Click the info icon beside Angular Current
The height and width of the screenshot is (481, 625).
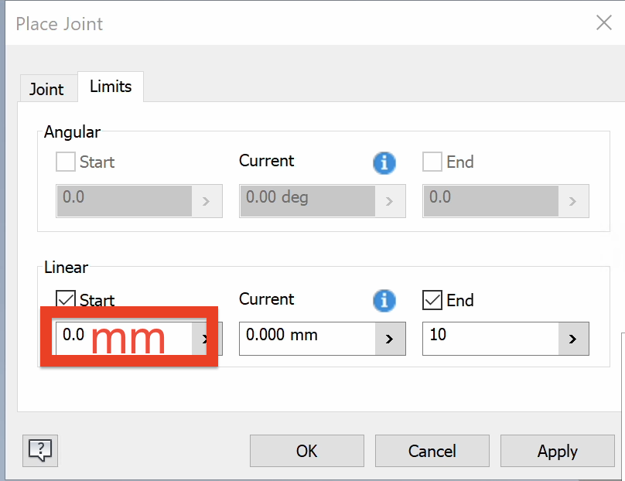pos(384,163)
